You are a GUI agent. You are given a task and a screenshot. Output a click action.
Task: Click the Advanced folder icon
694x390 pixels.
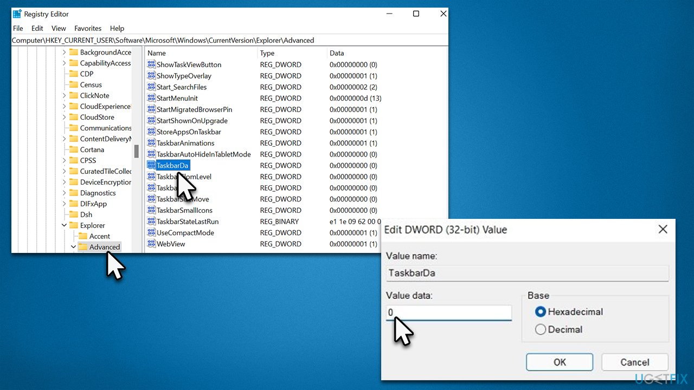coord(83,247)
